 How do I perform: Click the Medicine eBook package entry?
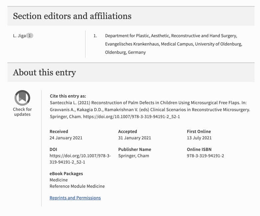pyautogui.click(x=59, y=180)
